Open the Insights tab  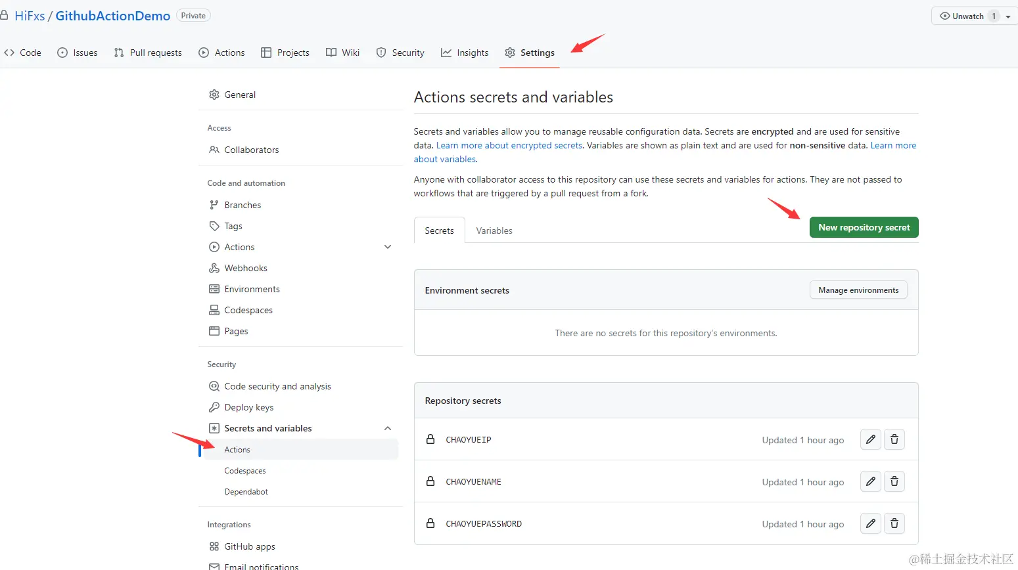pos(465,53)
